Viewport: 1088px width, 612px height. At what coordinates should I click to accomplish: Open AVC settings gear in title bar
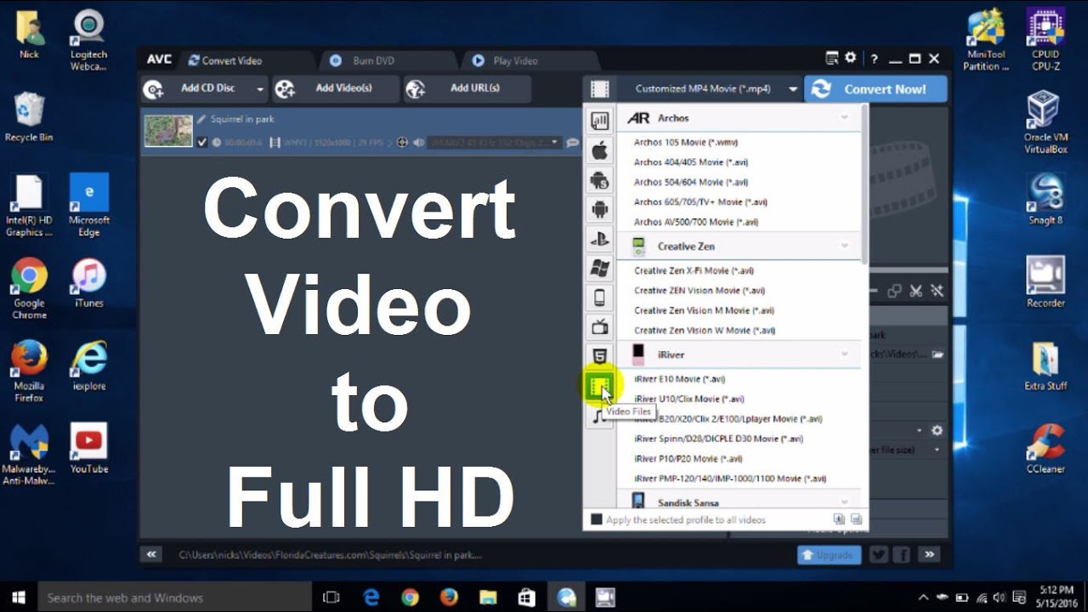coord(851,58)
